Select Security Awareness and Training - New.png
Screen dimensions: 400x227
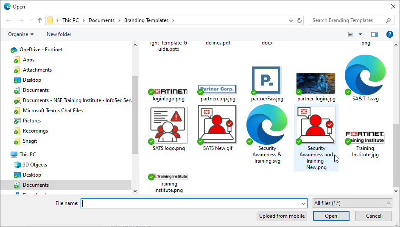[x=316, y=137]
